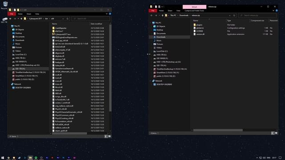Click Downloads breadcrumb in release.zip window

184,16
